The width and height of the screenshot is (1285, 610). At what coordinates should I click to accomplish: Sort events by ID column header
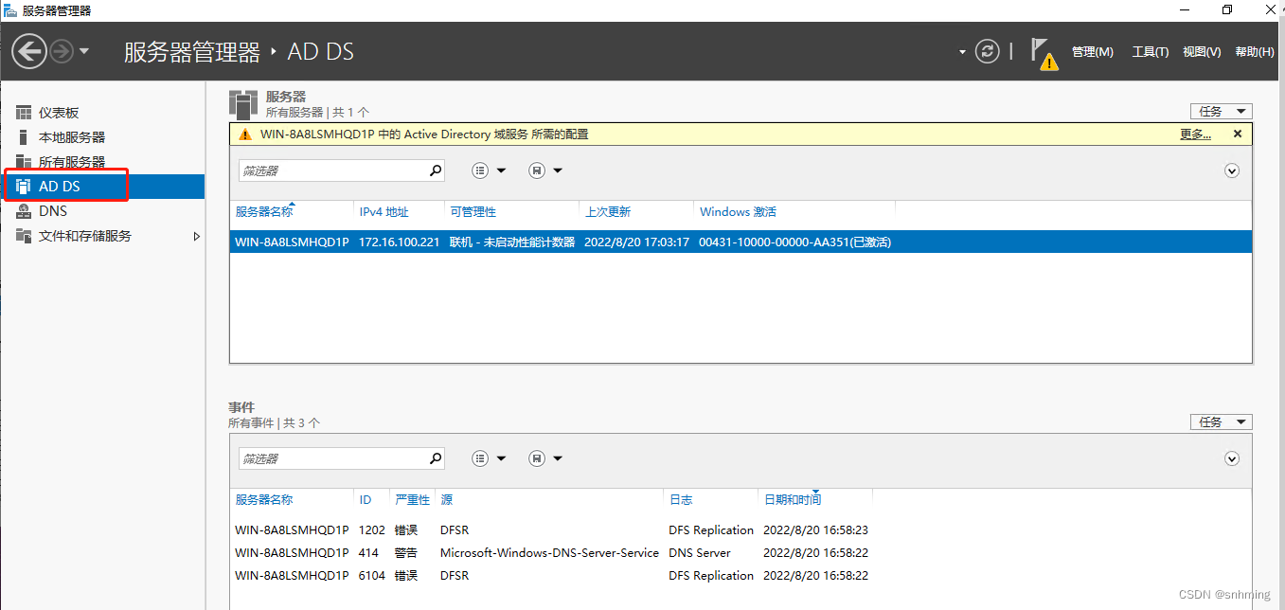(365, 499)
